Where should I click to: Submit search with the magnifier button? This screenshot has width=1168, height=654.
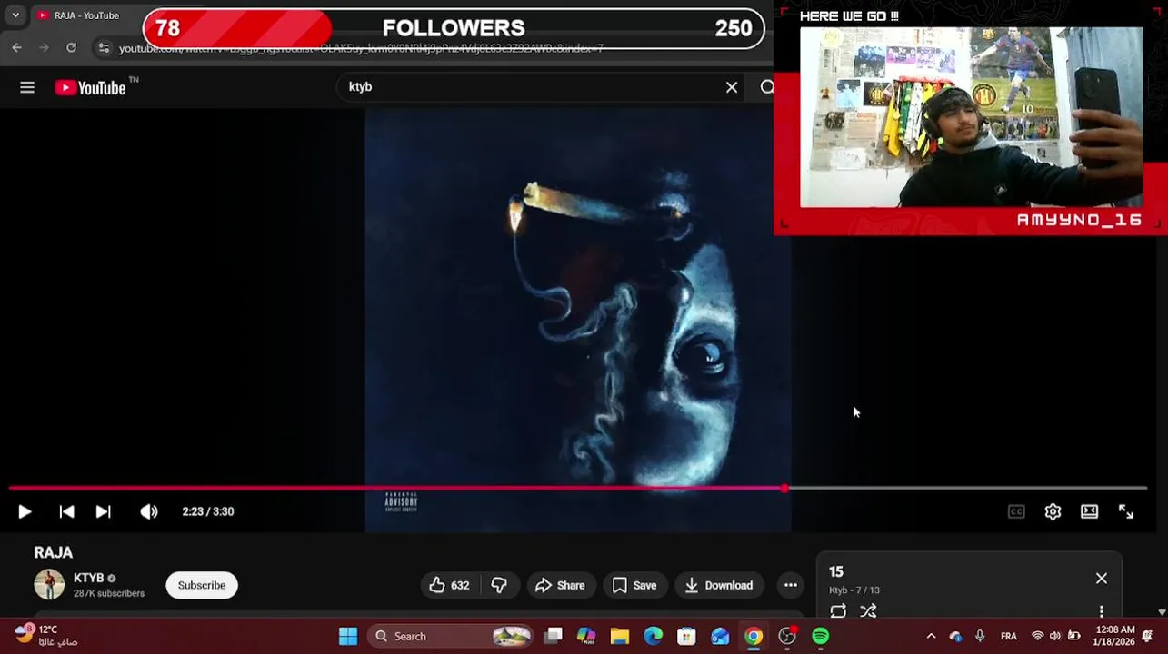766,87
